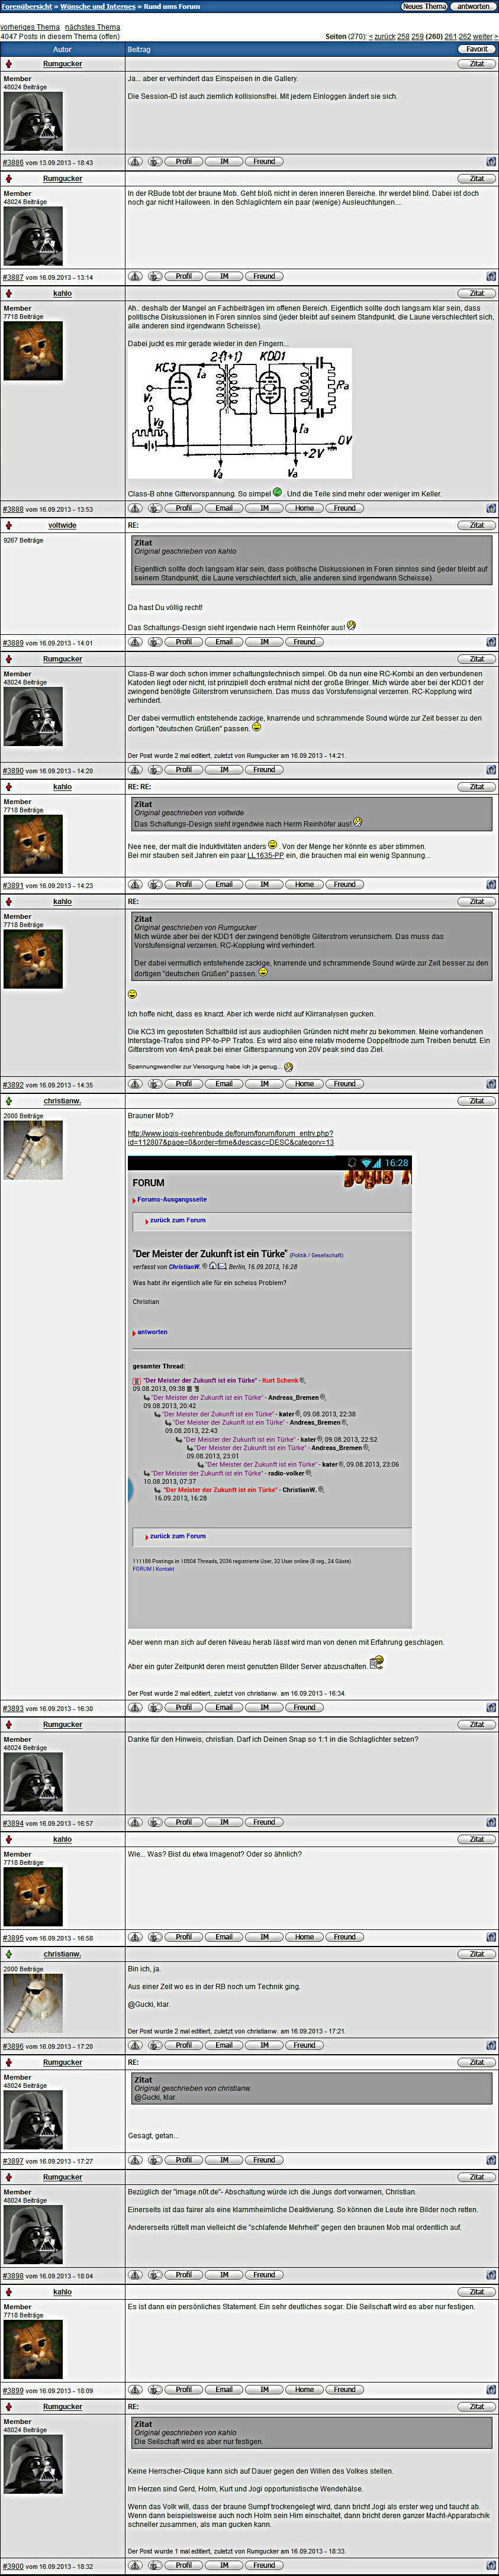Screen dimensions: 499x2576
Task: Click the jump-to-top icon in post #3888 footer
Action: (491, 509)
